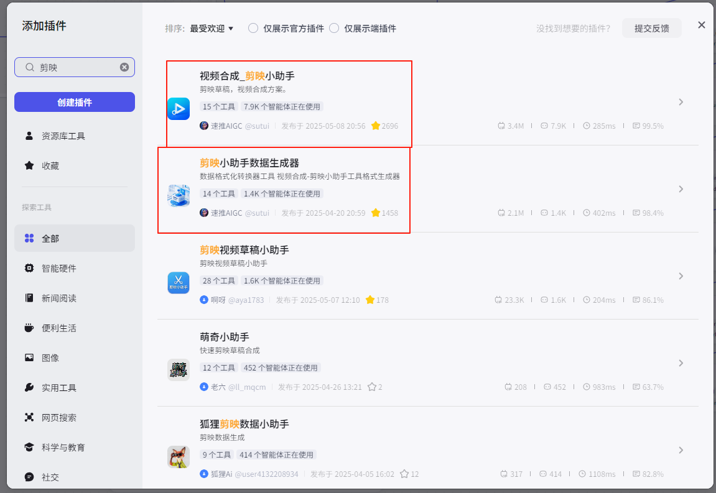Click 285ms latency stat
Image resolution: width=716 pixels, height=493 pixels.
point(599,126)
